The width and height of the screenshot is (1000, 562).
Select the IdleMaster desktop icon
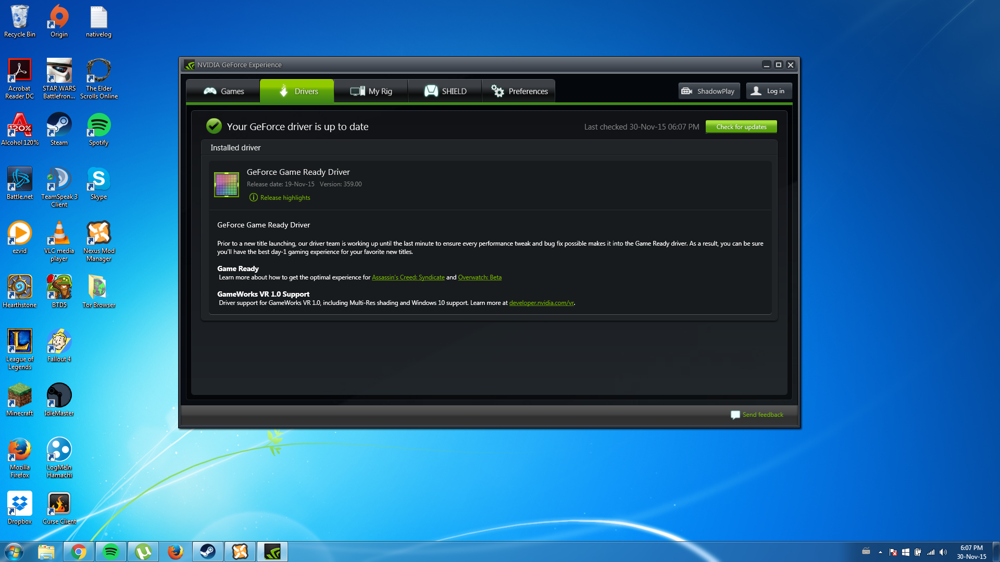click(x=59, y=400)
